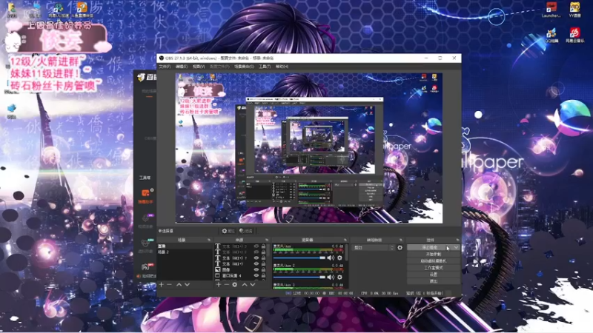Pop out the Scene Transitions dock via header icon
The width and height of the screenshot is (593, 333).
coord(401,240)
